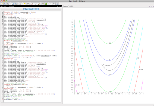The height and width of the screenshot is (106, 154).
Task: Click line 61 contour call in the editor
Action: (30, 94)
